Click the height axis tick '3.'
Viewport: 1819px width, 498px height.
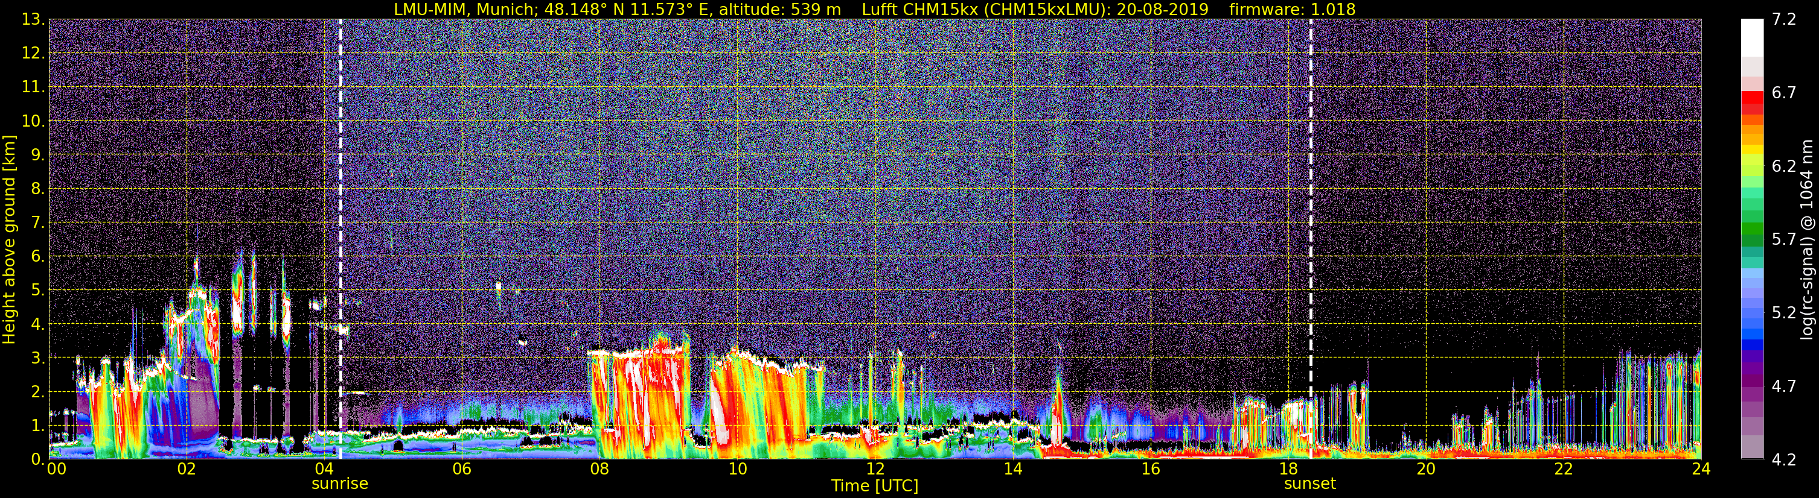(x=38, y=358)
